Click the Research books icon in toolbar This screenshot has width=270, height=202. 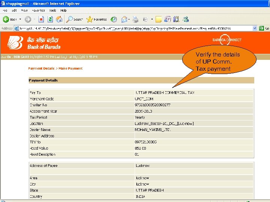click(x=176, y=19)
